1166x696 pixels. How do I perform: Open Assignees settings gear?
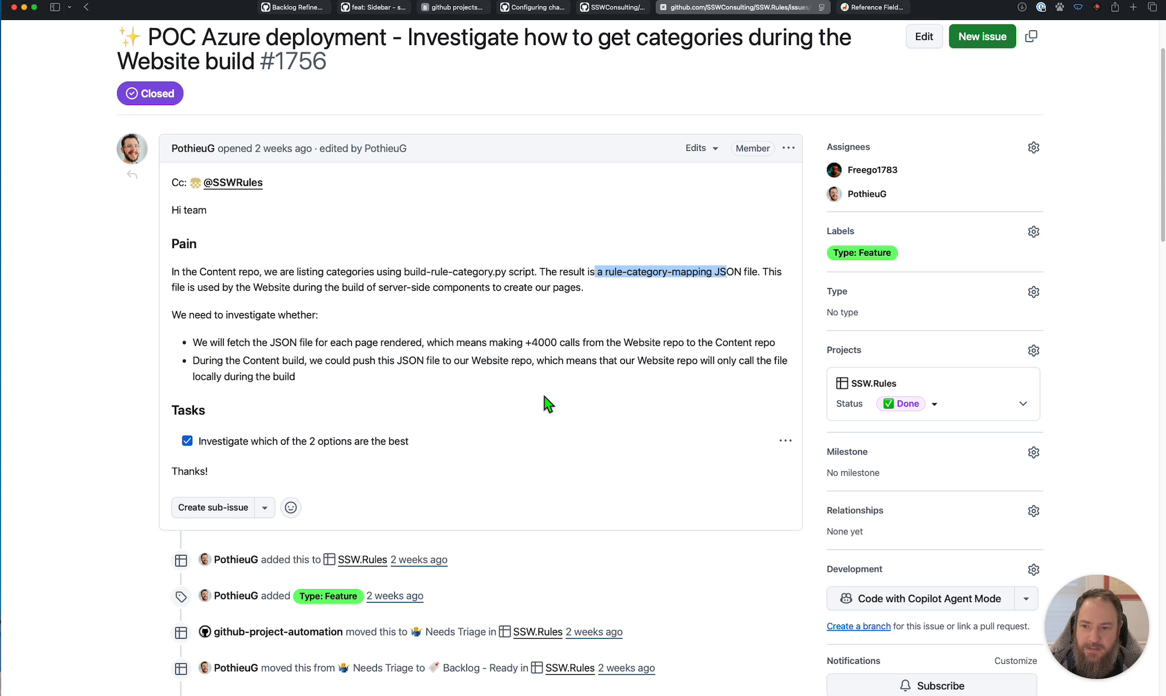pyautogui.click(x=1033, y=148)
